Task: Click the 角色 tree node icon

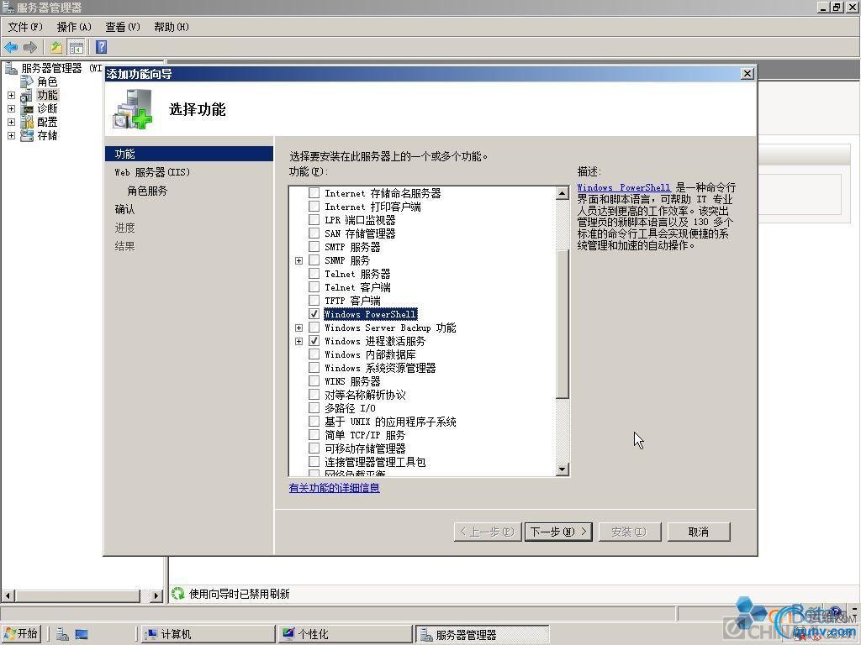Action: [26, 82]
